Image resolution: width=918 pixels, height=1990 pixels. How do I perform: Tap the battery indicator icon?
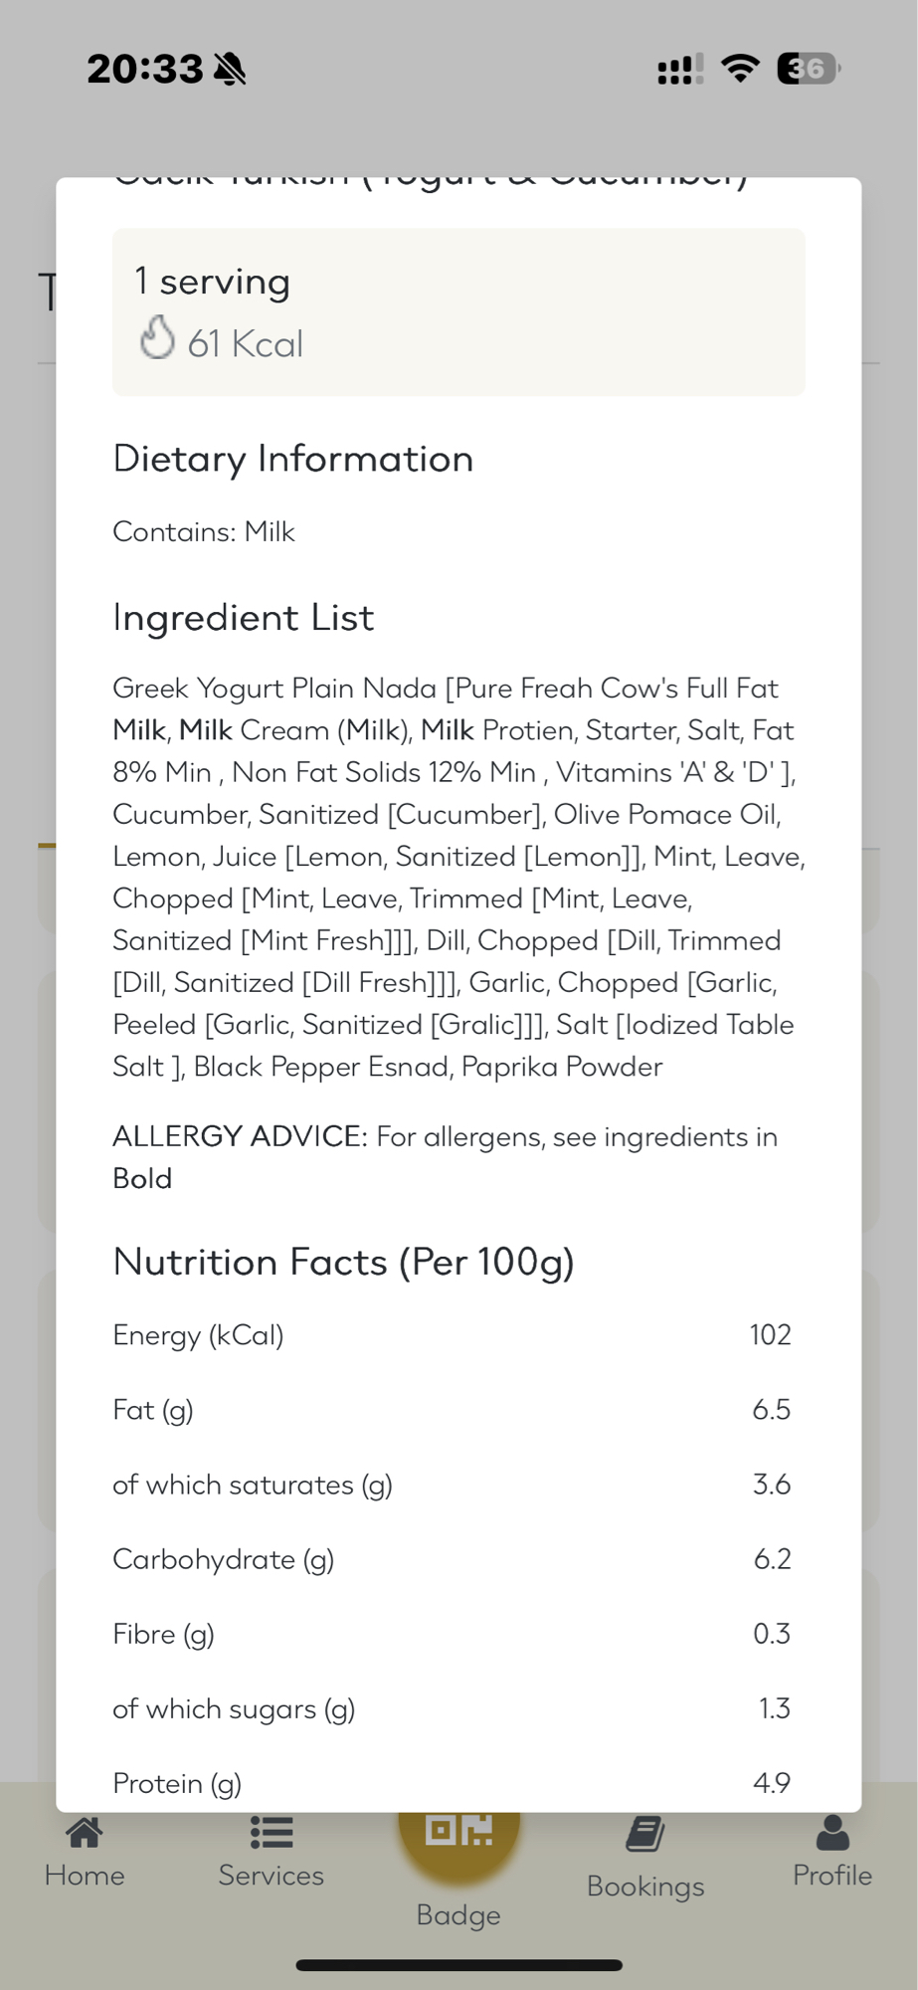point(809,69)
